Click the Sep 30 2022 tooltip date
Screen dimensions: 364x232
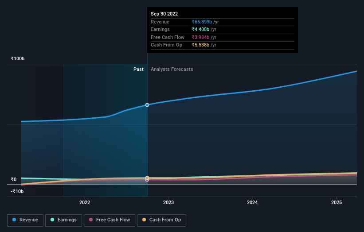tap(164, 14)
